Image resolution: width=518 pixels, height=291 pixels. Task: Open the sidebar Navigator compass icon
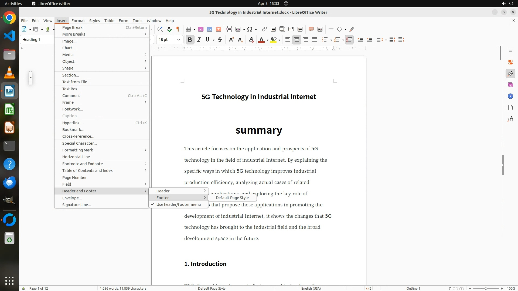(510, 96)
